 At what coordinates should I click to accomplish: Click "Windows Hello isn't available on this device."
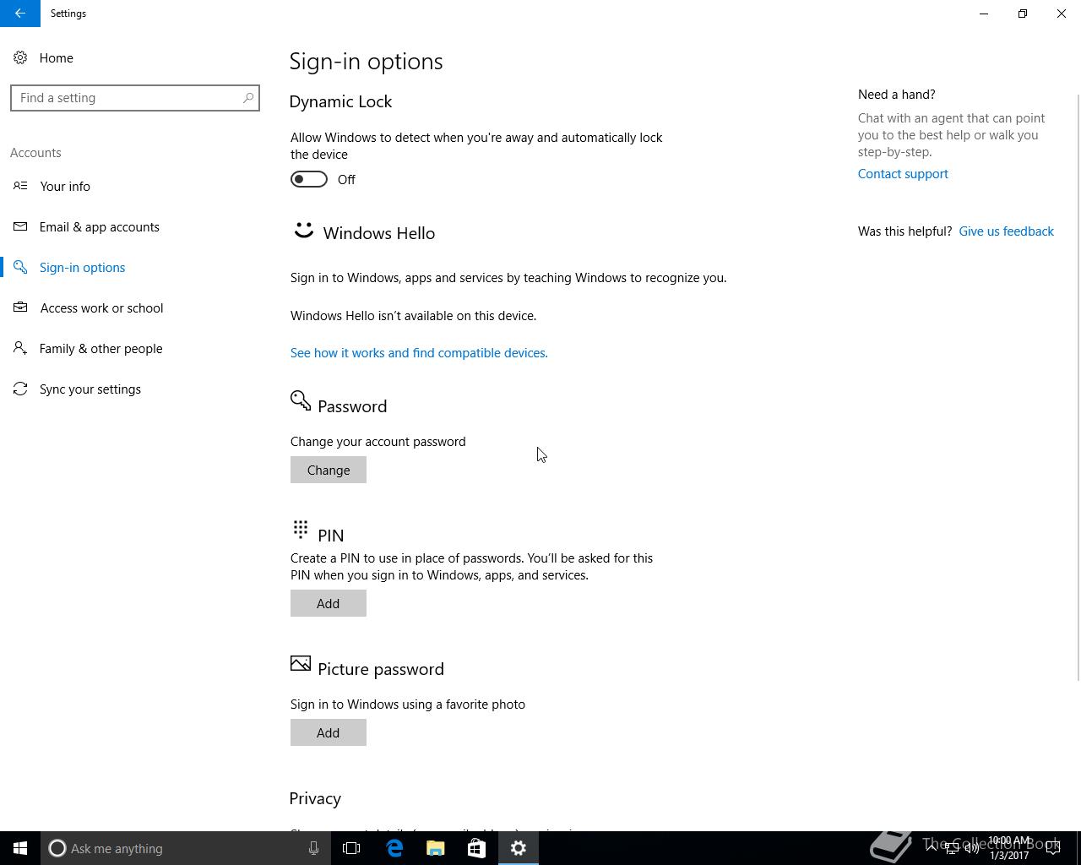[x=413, y=316]
